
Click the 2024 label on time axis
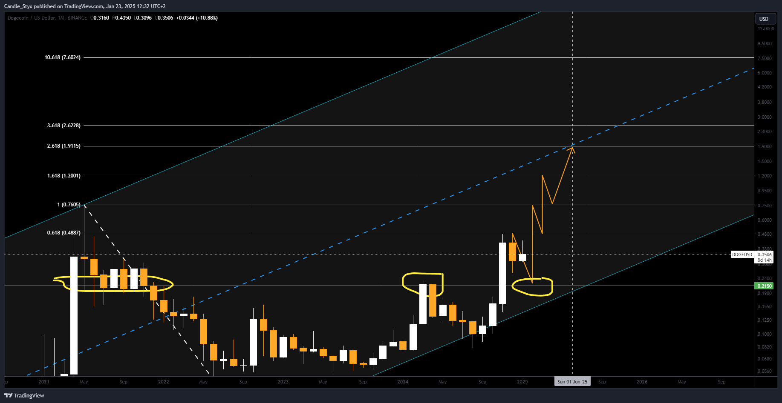click(x=403, y=382)
